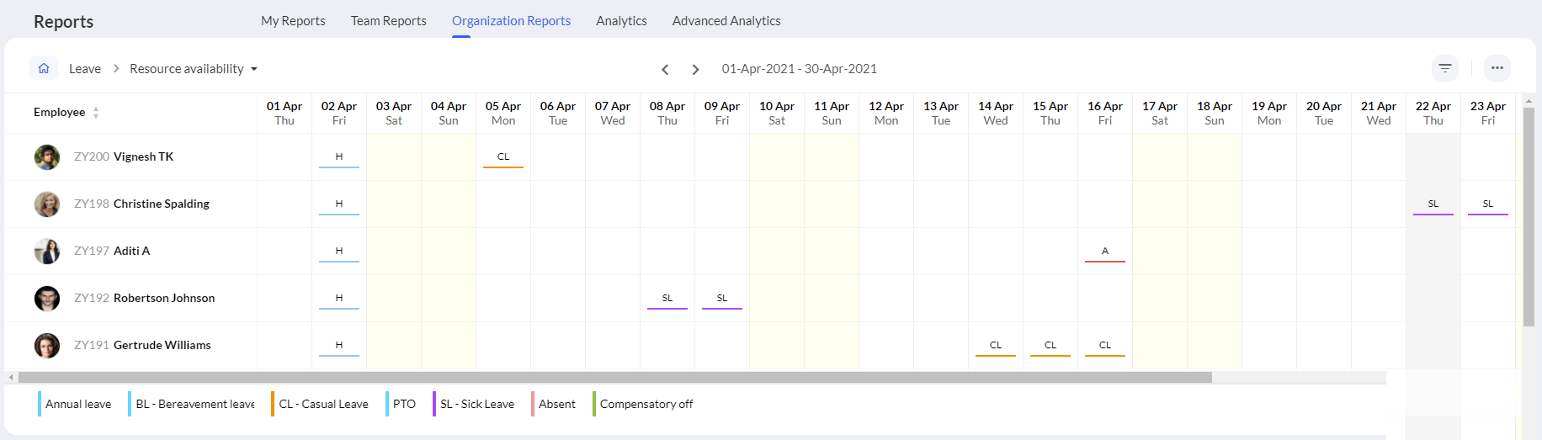Click Gertrude Williams's avatar picture

(47, 346)
